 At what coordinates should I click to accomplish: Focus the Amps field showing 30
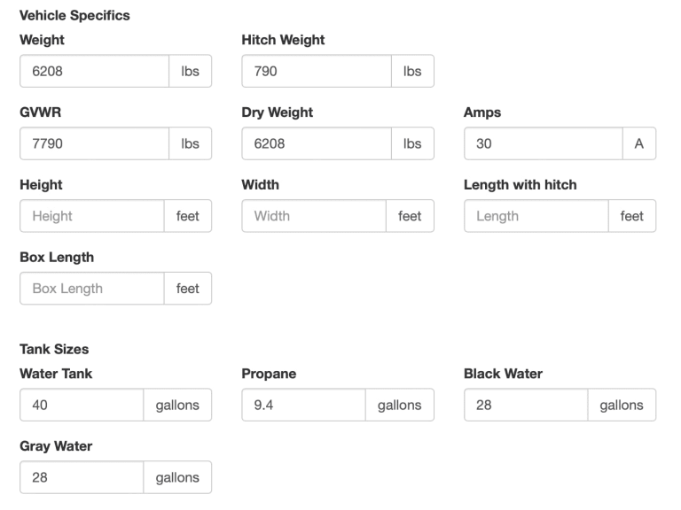543,143
